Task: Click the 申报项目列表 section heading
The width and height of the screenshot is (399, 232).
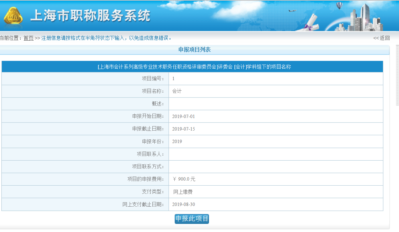Action: pos(194,50)
